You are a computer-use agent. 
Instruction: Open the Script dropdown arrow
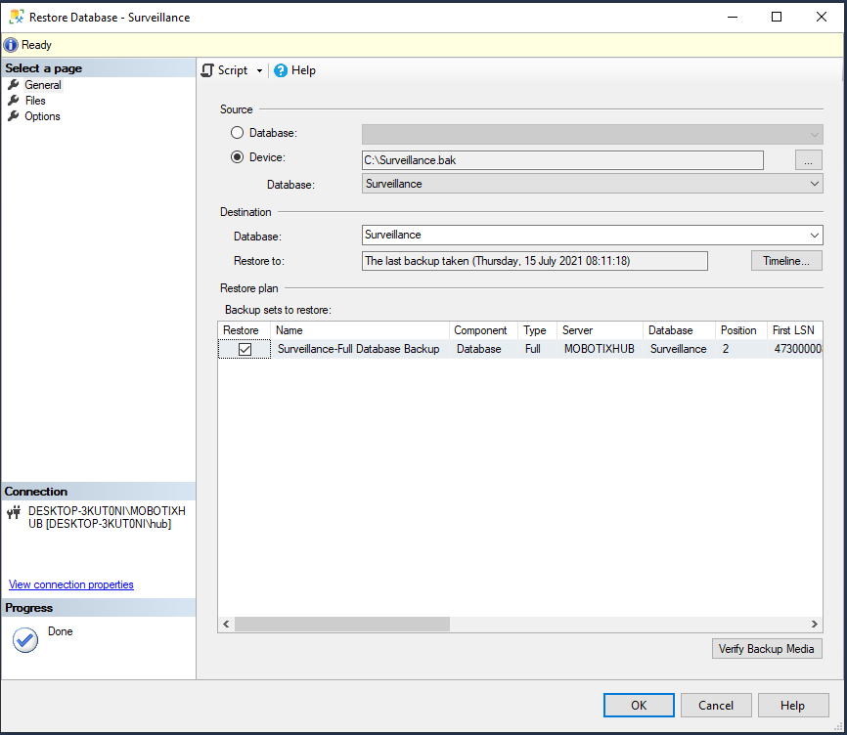click(259, 70)
